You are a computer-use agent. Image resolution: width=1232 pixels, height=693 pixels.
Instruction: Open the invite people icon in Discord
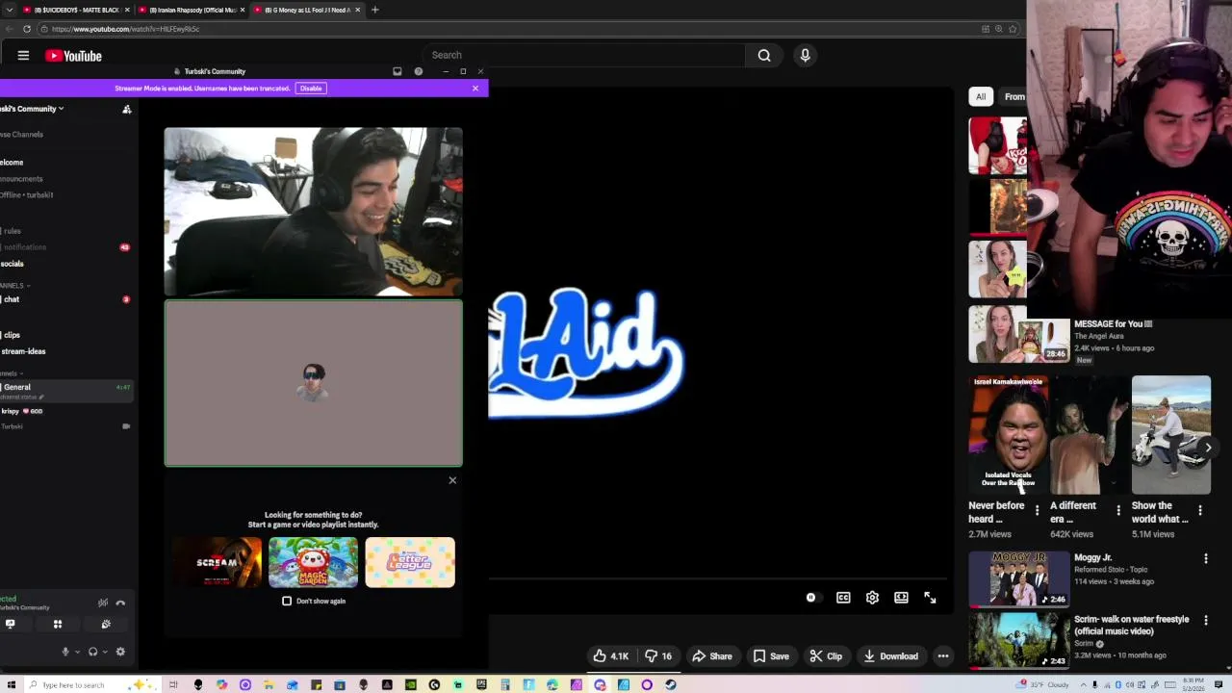[x=126, y=109]
